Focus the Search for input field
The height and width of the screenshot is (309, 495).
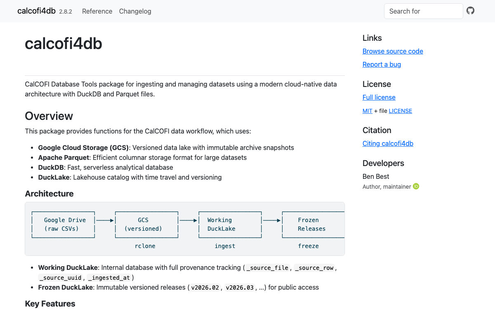(x=423, y=11)
